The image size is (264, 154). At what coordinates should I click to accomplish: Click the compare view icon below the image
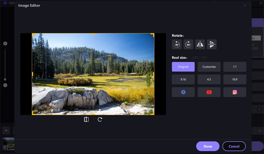86,119
